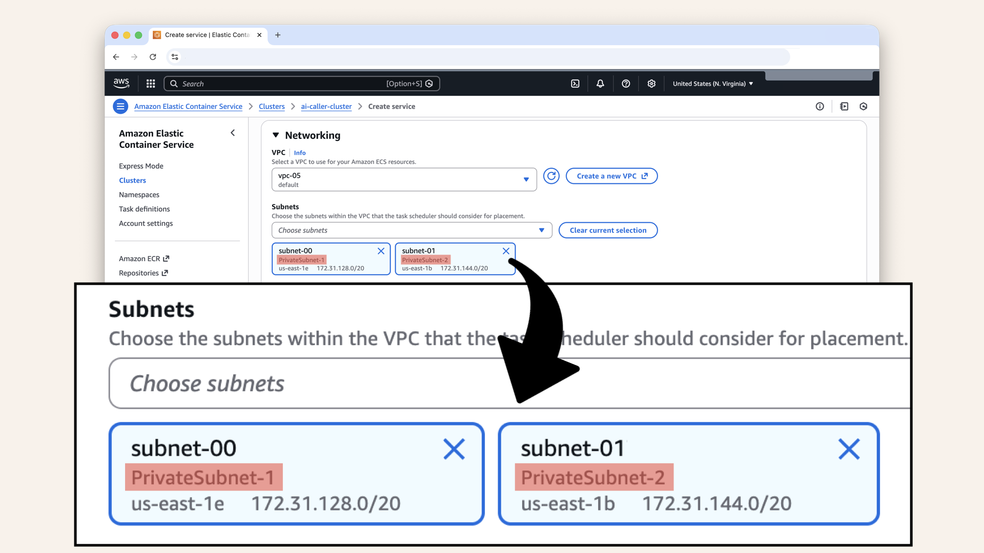
Task: Click the Info link beside VPC
Action: click(300, 152)
